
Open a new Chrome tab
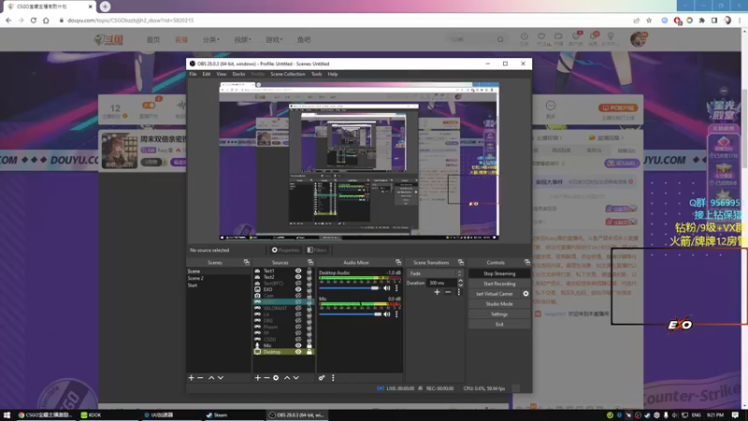tap(105, 7)
